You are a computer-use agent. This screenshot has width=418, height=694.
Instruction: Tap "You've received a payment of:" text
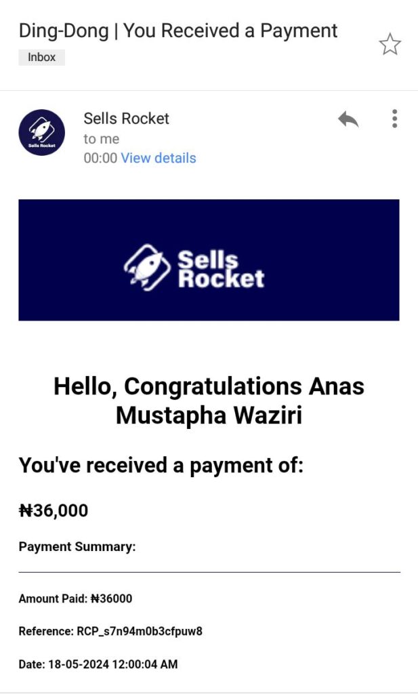161,466
